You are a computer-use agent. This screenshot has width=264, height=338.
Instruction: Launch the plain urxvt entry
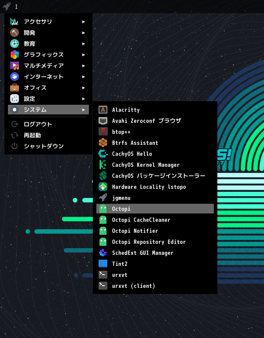click(x=155, y=275)
